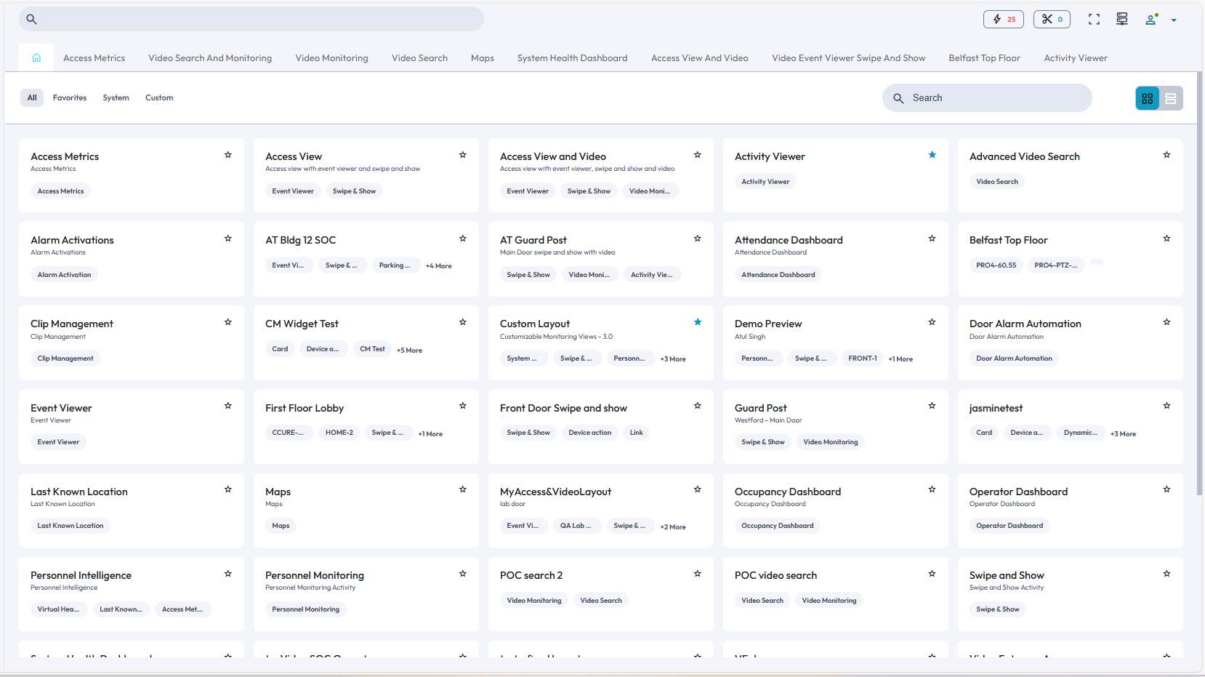Switch to list view layout
Screen dimensions: 1205x677
pyautogui.click(x=1171, y=97)
